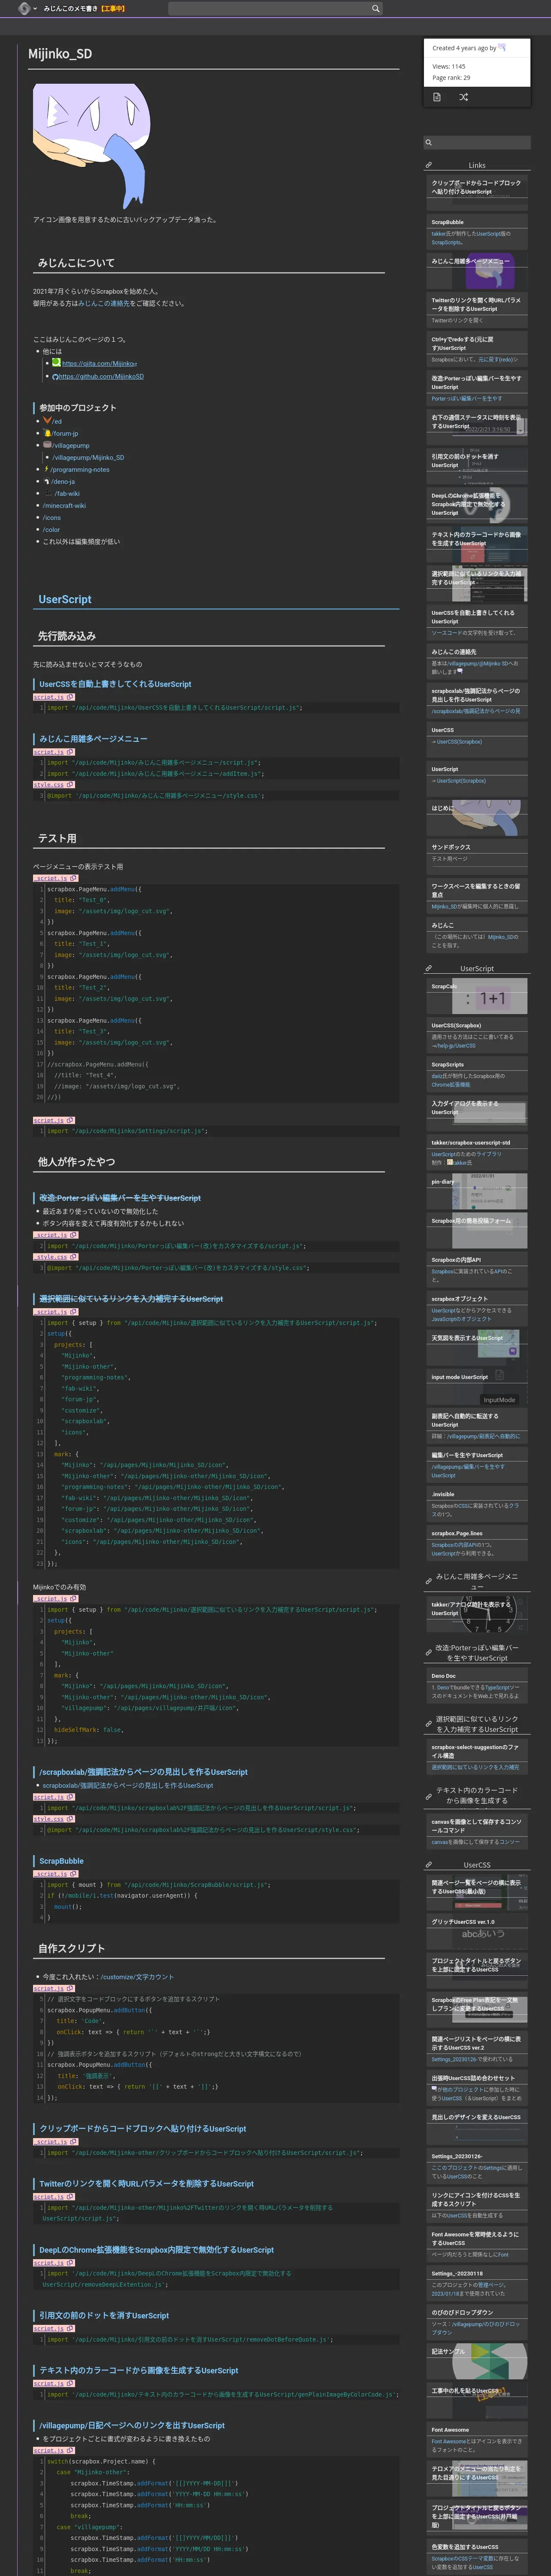Click the みじんこについて section heading
This screenshot has width=551, height=2576.
[76, 263]
